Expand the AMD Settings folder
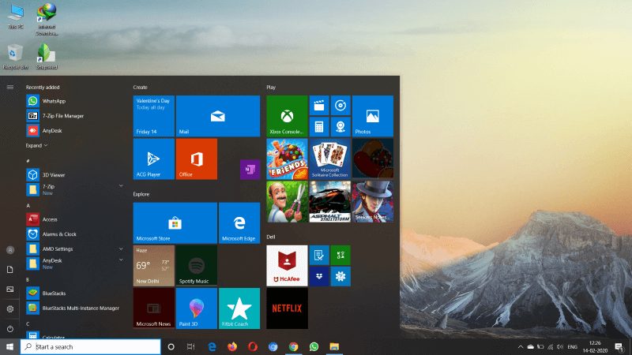632x355 pixels. (121, 248)
